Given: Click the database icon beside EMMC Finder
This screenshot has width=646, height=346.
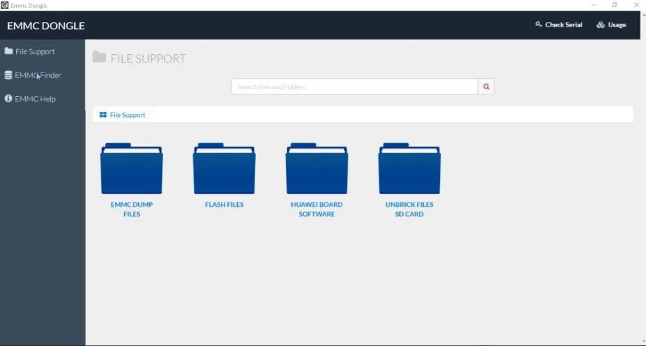Looking at the screenshot, I should click(8, 75).
